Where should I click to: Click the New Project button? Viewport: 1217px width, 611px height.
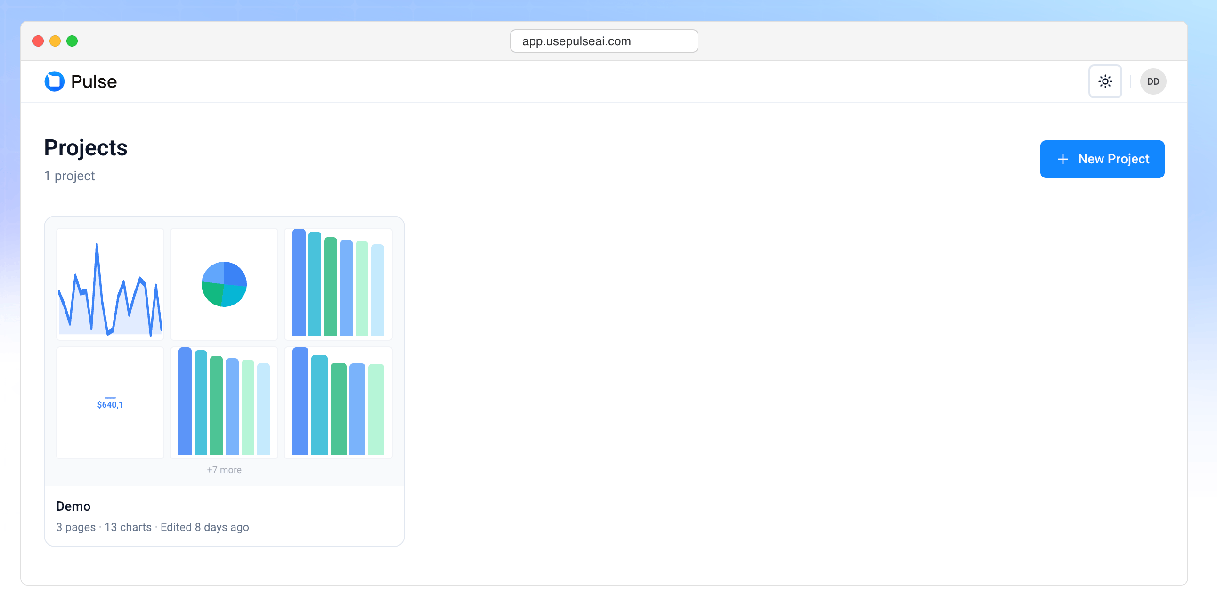(1102, 159)
